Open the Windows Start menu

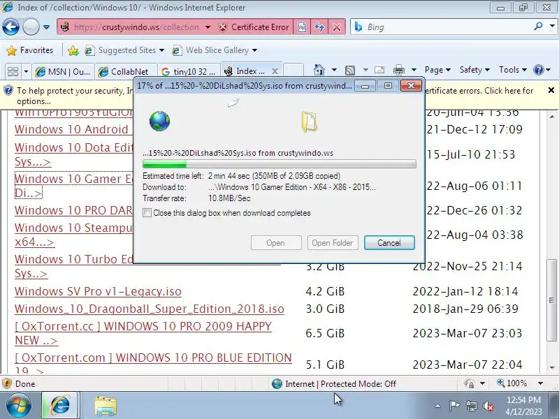coord(18,406)
